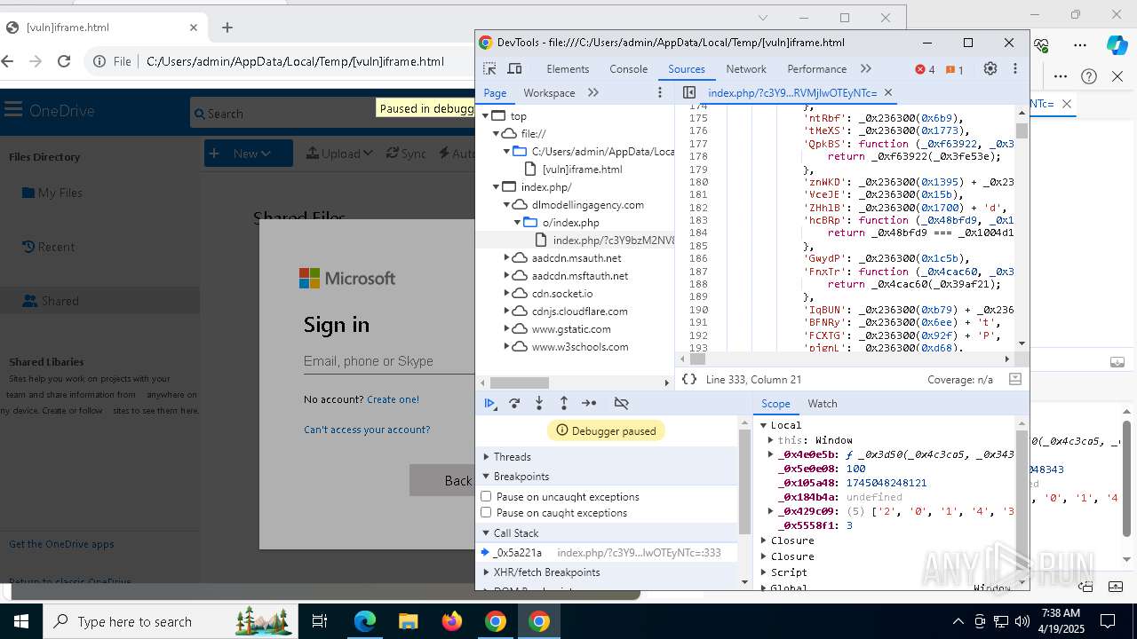Click Get the OneDrive apps link

click(x=61, y=544)
